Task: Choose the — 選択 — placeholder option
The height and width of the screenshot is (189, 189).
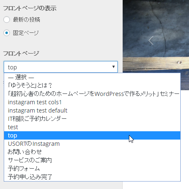Action: pyautogui.click(x=92, y=77)
